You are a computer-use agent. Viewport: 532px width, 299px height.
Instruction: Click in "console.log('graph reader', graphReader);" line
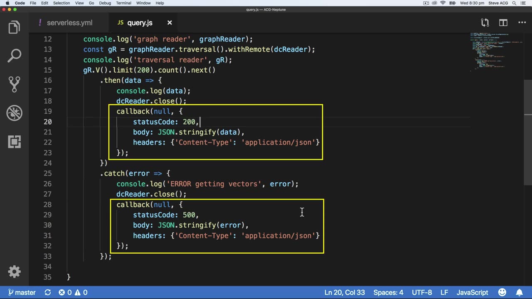click(168, 39)
